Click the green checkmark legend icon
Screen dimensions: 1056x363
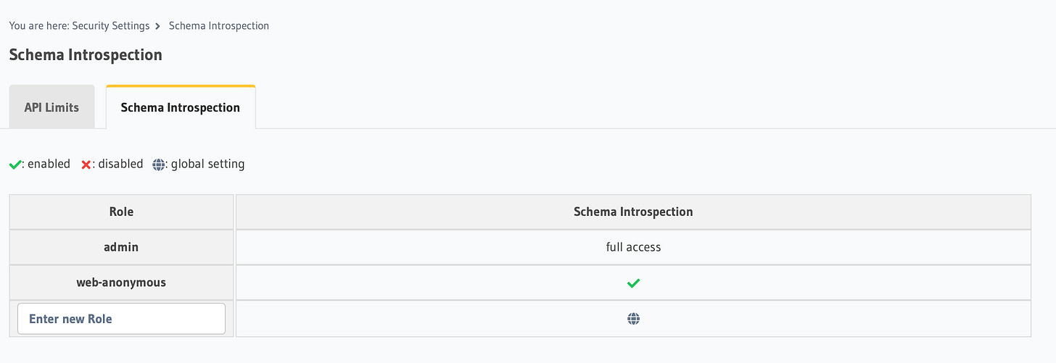[15, 164]
